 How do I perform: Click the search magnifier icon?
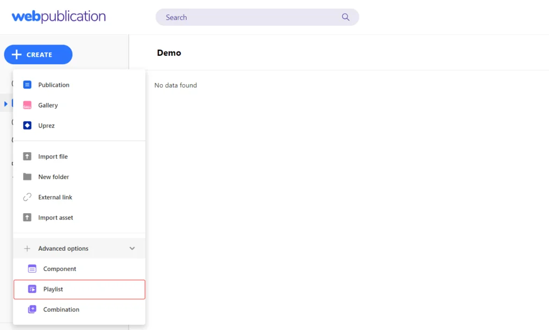(x=346, y=17)
